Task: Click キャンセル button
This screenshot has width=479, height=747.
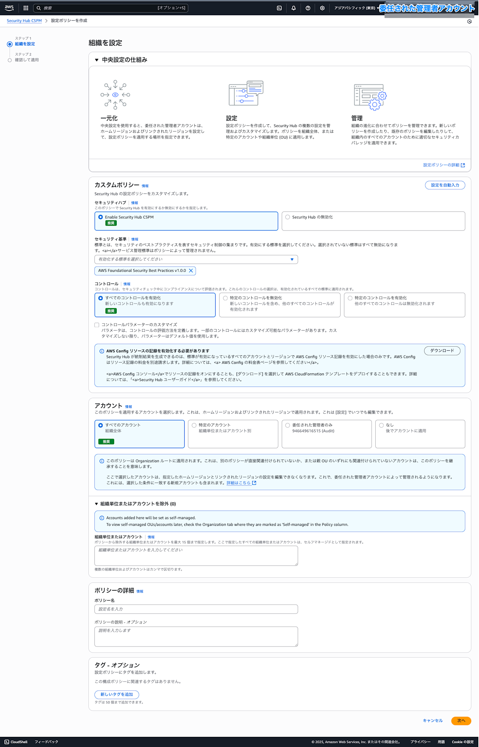Action: pyautogui.click(x=433, y=721)
